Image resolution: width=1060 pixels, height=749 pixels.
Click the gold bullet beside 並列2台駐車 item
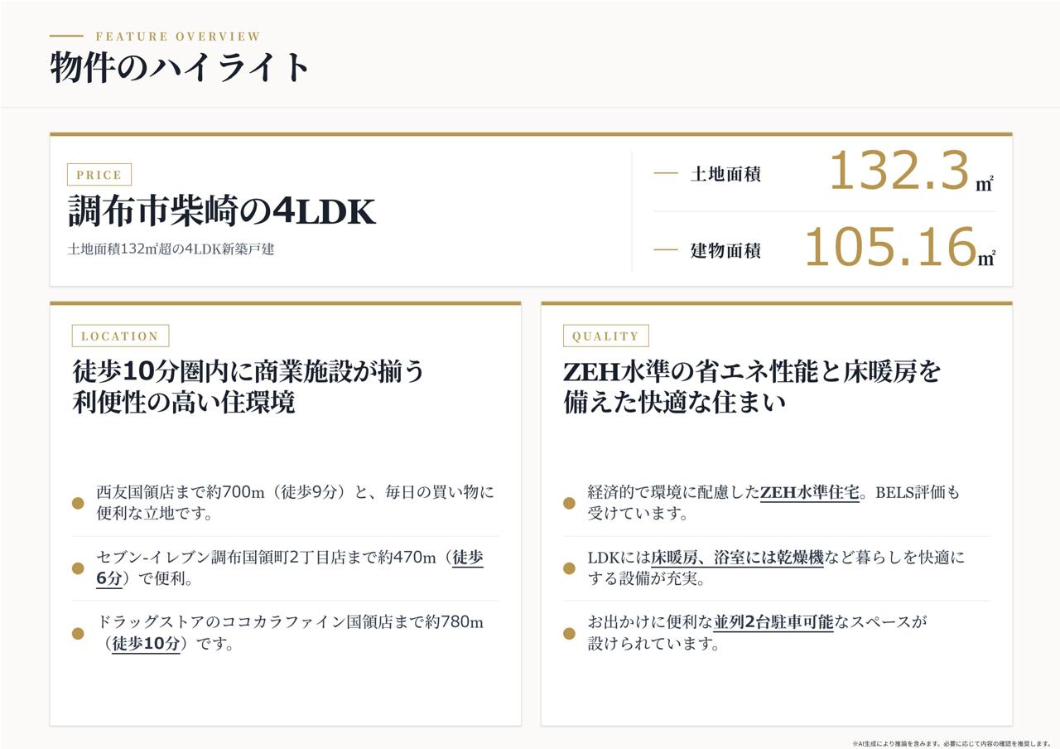569,634
